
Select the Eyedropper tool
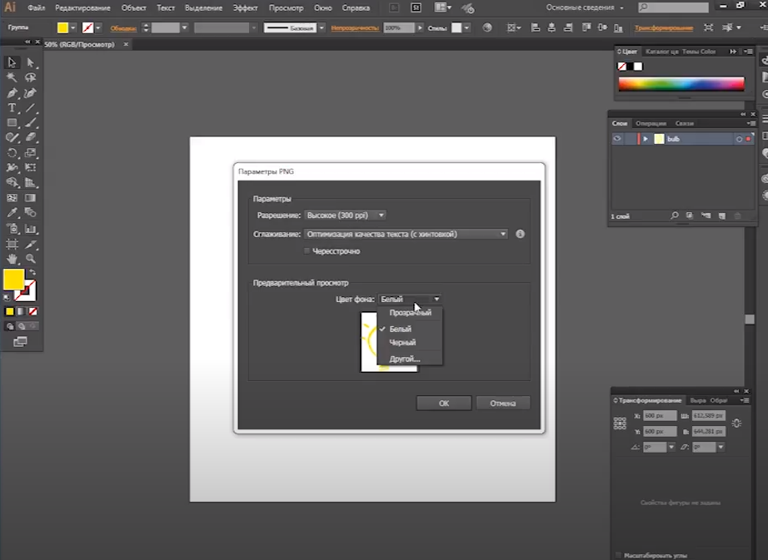click(12, 214)
